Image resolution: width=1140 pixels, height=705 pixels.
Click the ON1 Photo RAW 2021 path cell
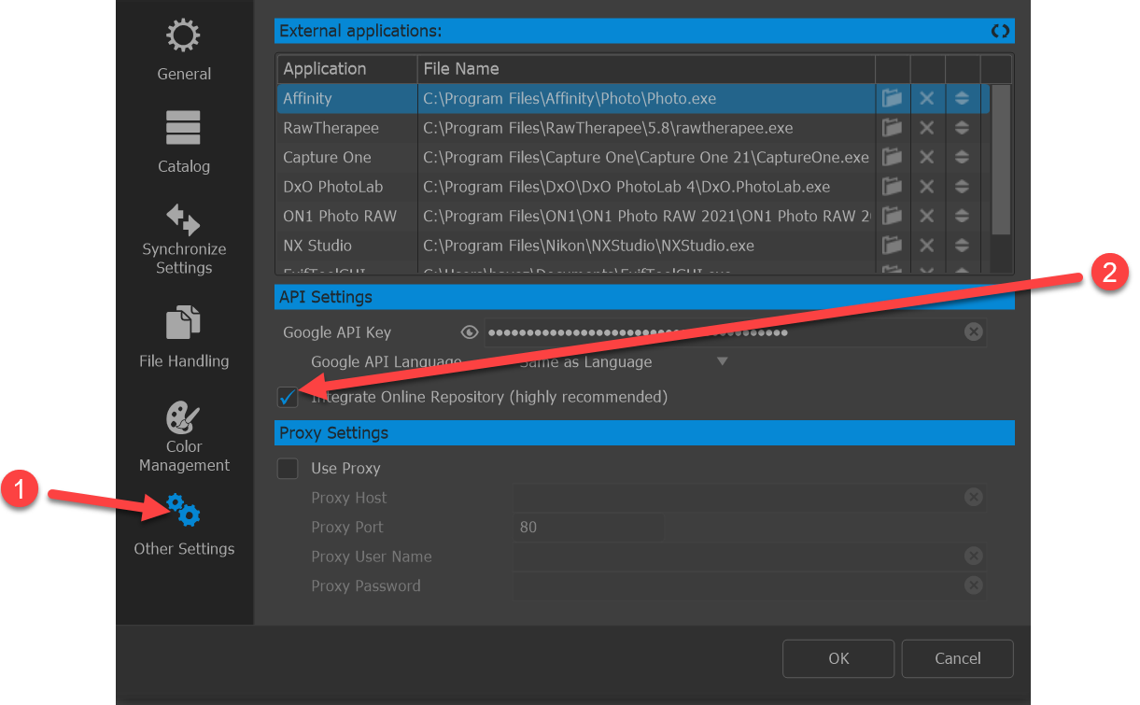pyautogui.click(x=646, y=216)
